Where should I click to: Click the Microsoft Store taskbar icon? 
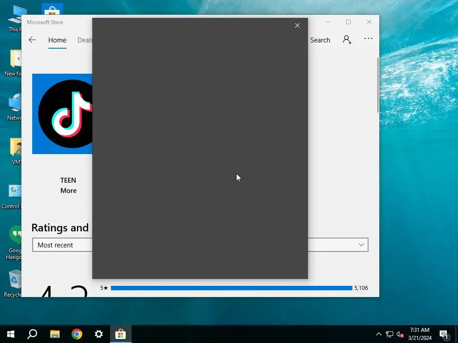pyautogui.click(x=121, y=334)
